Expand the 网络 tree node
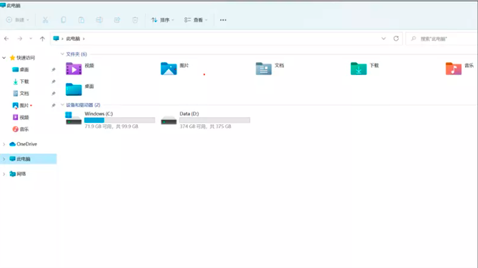478x268 pixels. point(4,174)
